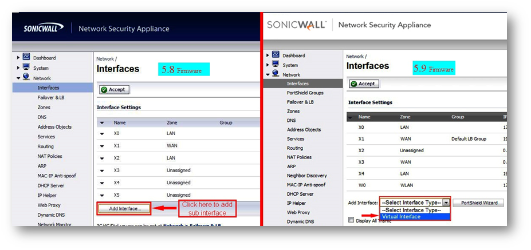
Task: Click the Add Interface... button
Action: coord(125,209)
